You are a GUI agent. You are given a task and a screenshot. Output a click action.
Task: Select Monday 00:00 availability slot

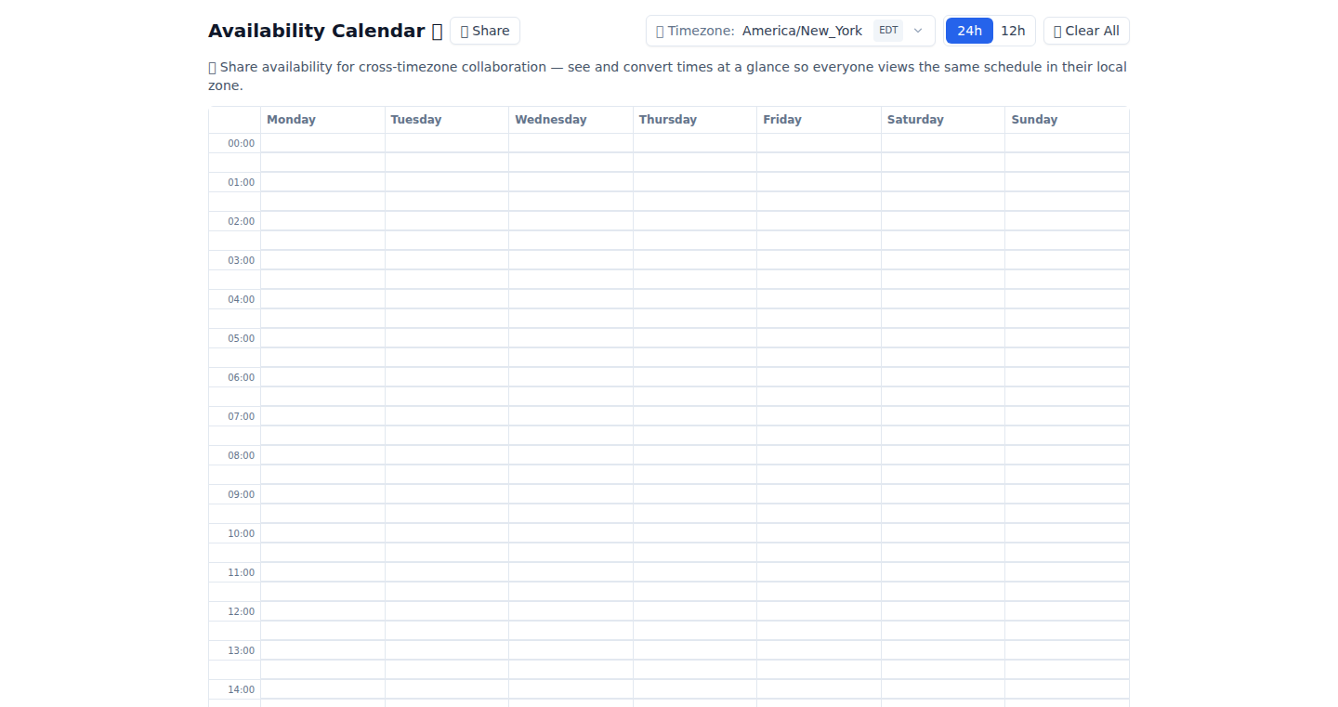coord(322,143)
